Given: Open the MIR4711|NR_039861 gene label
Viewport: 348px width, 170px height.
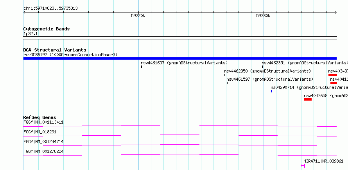Looking at the screenshot, I should 323,161.
